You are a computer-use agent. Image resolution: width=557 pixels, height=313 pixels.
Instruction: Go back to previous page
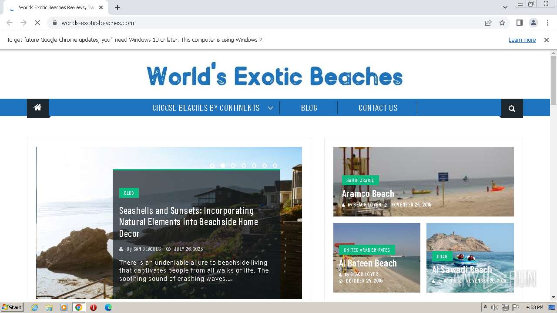coord(10,23)
